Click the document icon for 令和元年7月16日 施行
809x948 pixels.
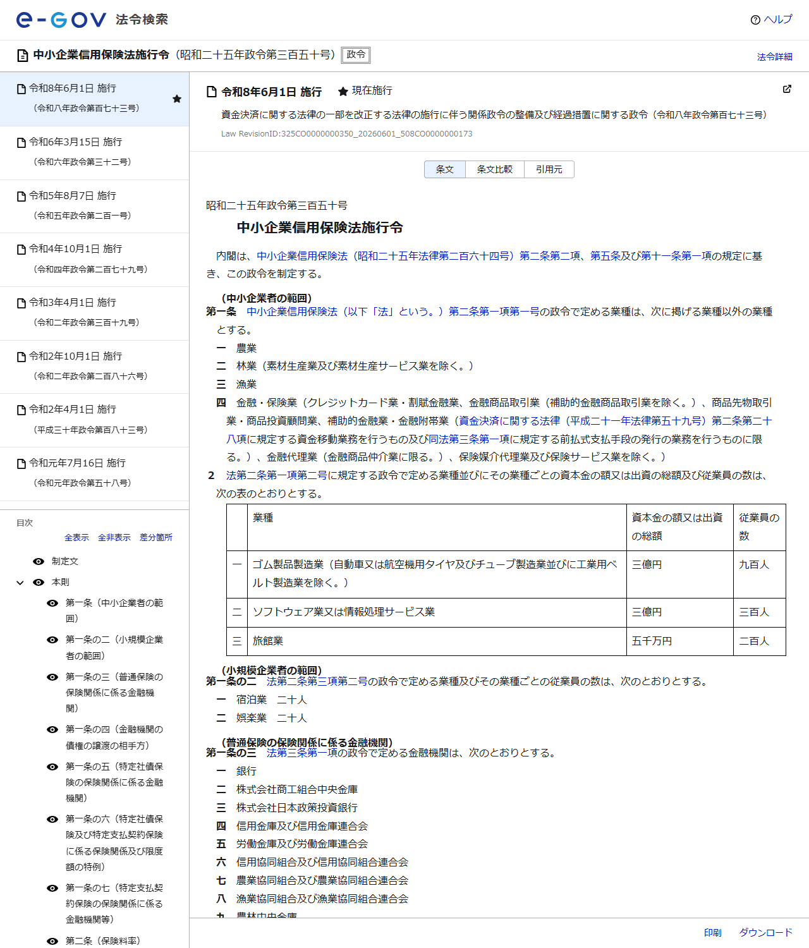coord(21,464)
